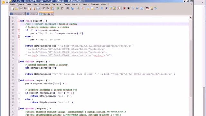Play back the recorded macro
206x116 pixels.
(133, 8)
